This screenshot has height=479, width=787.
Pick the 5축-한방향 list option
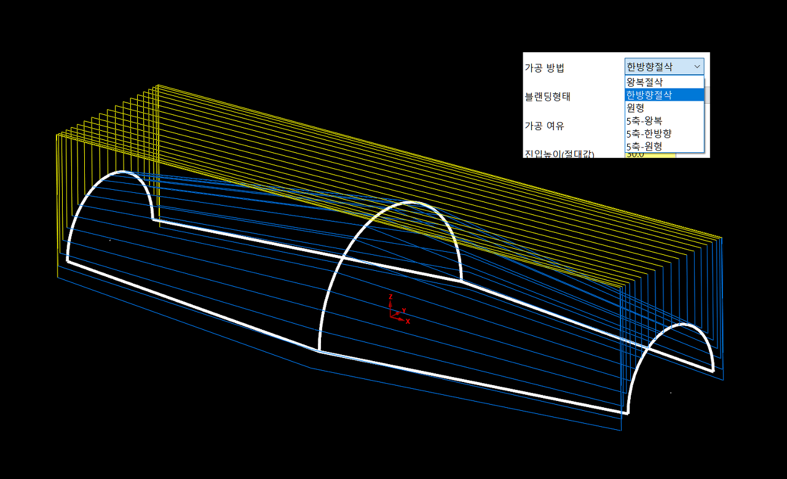tap(663, 133)
